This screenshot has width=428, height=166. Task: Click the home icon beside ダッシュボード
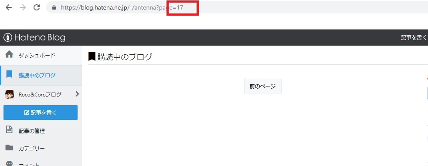click(9, 54)
